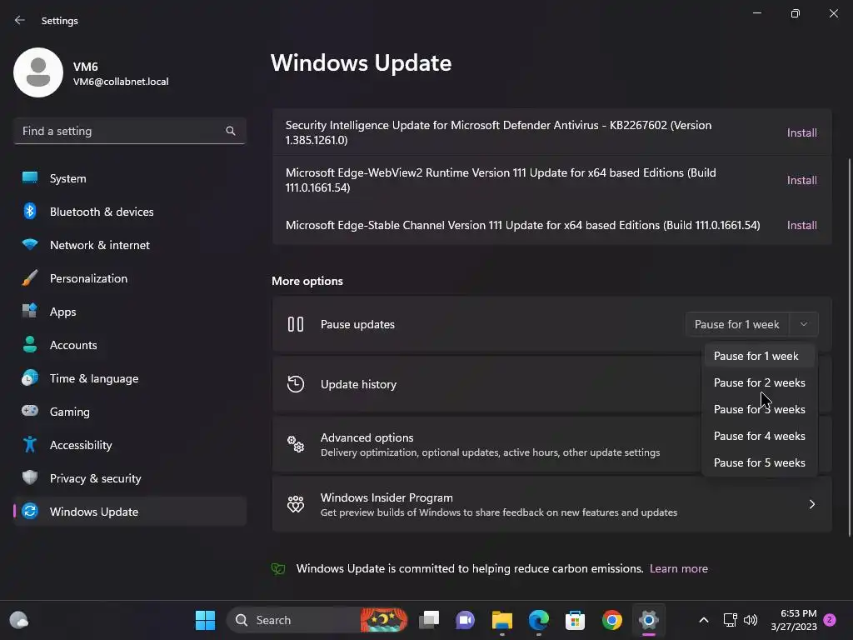Choose Pause for 2 weeks option
The height and width of the screenshot is (640, 853).
[760, 382]
